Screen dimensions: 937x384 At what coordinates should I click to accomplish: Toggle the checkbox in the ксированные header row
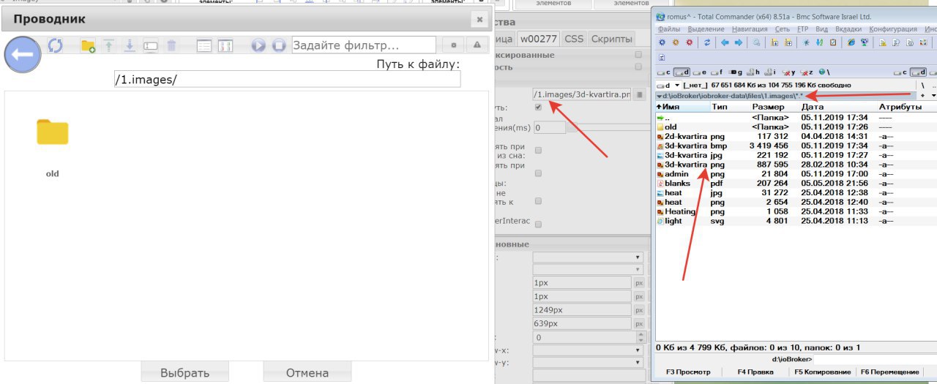(x=638, y=55)
